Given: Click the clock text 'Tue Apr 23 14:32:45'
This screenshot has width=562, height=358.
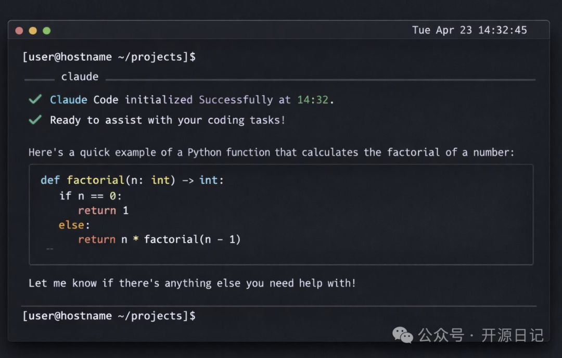Looking at the screenshot, I should tap(469, 30).
